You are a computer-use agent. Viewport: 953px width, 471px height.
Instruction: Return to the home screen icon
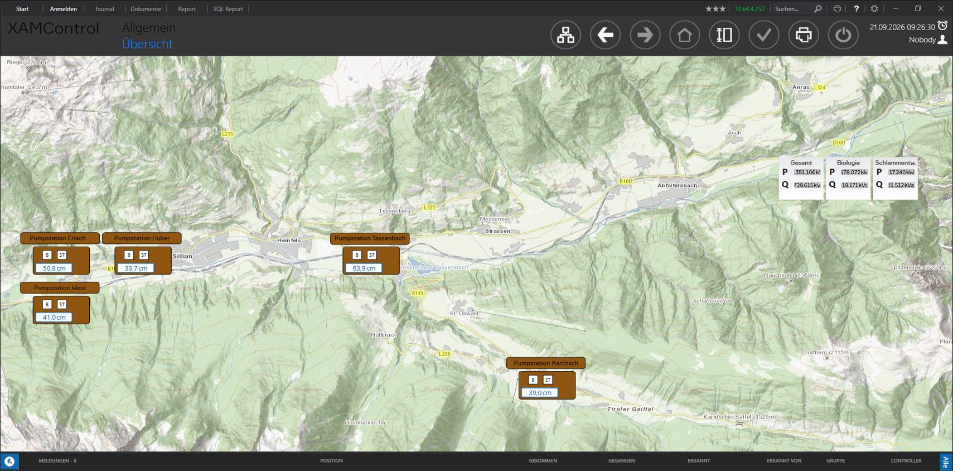click(685, 35)
